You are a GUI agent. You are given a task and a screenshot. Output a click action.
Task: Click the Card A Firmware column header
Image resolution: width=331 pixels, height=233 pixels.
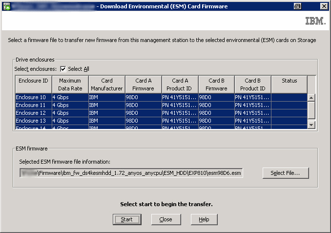(143, 84)
